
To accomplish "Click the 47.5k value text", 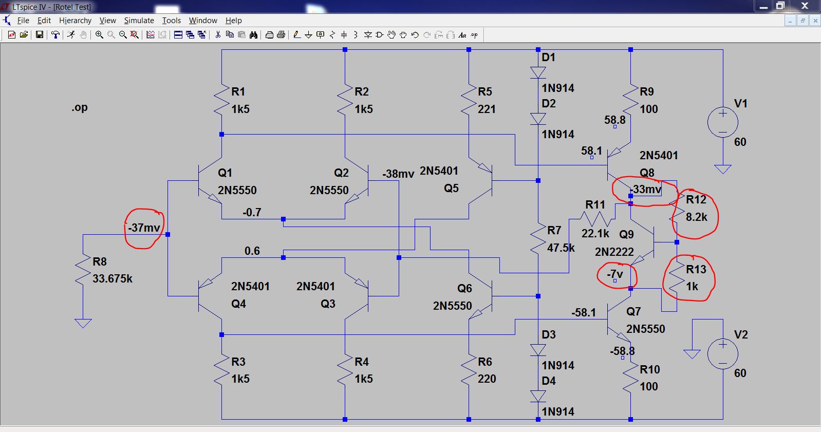I will click(x=561, y=248).
